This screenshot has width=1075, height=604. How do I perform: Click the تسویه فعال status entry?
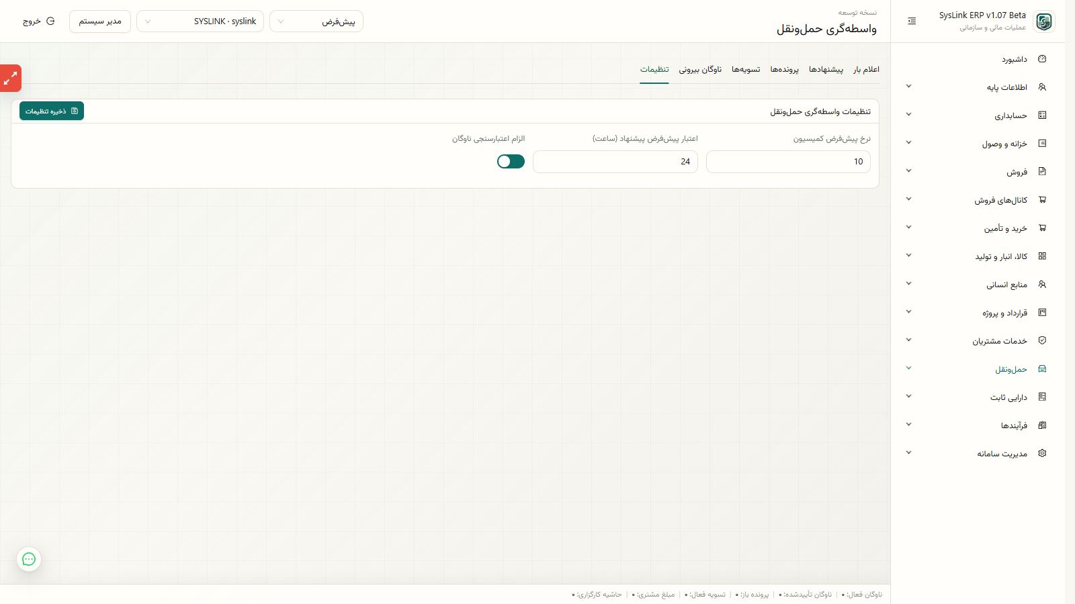(x=705, y=595)
